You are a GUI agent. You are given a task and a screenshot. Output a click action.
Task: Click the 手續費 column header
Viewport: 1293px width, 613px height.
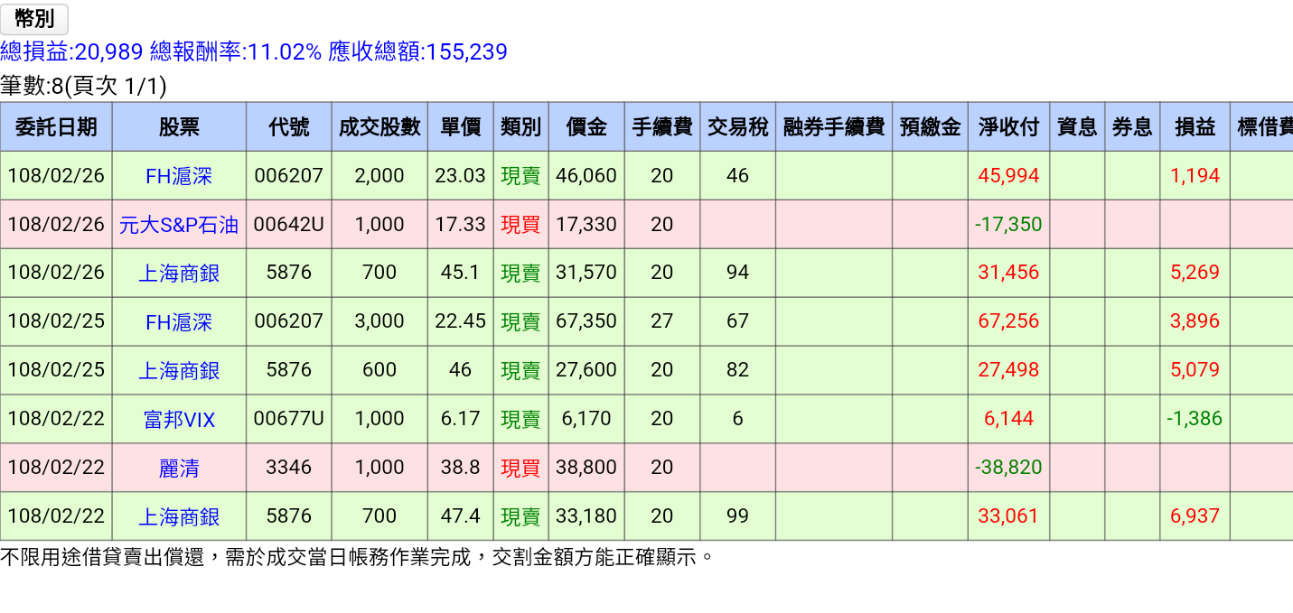(662, 126)
